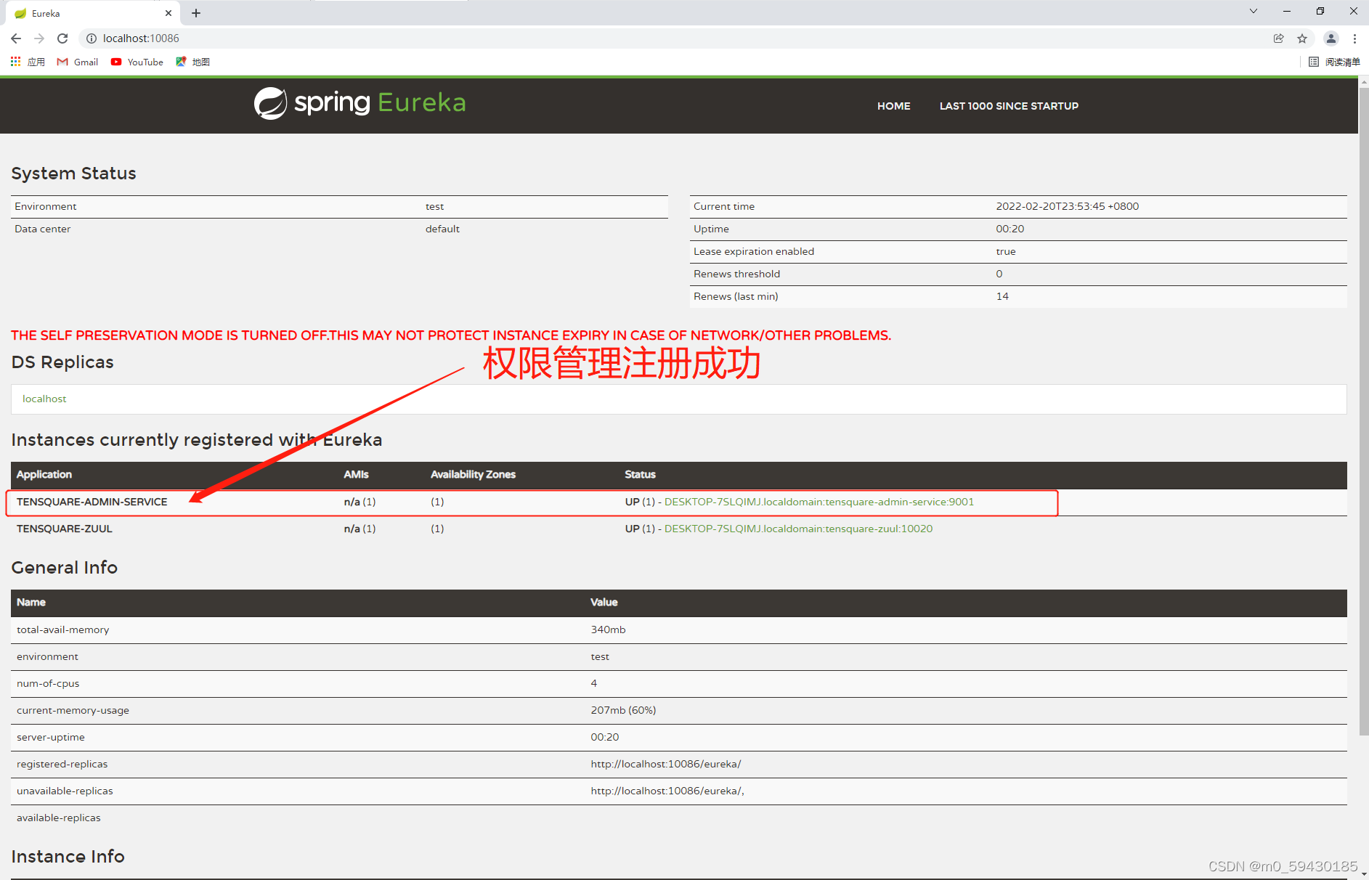The image size is (1369, 880).
Task: Select unavailable-replicas URL value
Action: (x=667, y=791)
